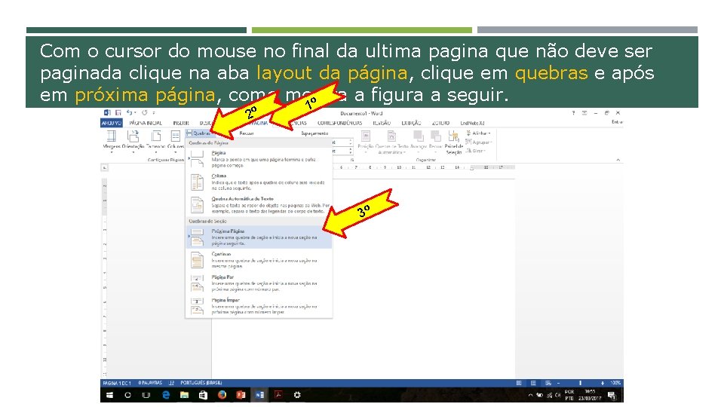The height and width of the screenshot is (407, 724).
Task: Select Contínuo section break
Action: [x=259, y=260]
